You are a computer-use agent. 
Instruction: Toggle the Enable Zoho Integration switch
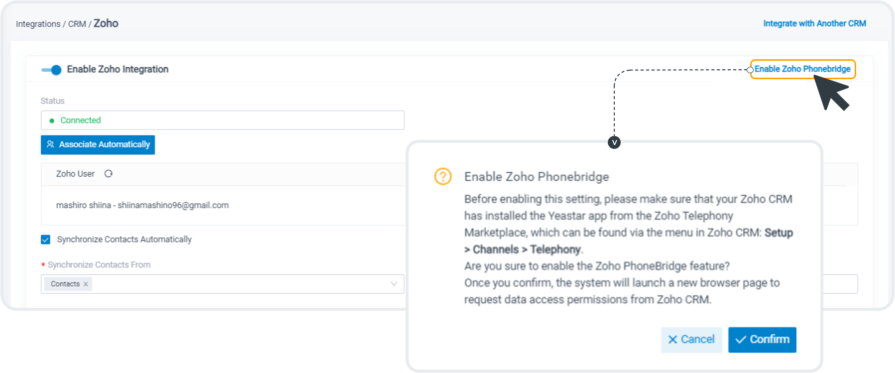click(51, 70)
